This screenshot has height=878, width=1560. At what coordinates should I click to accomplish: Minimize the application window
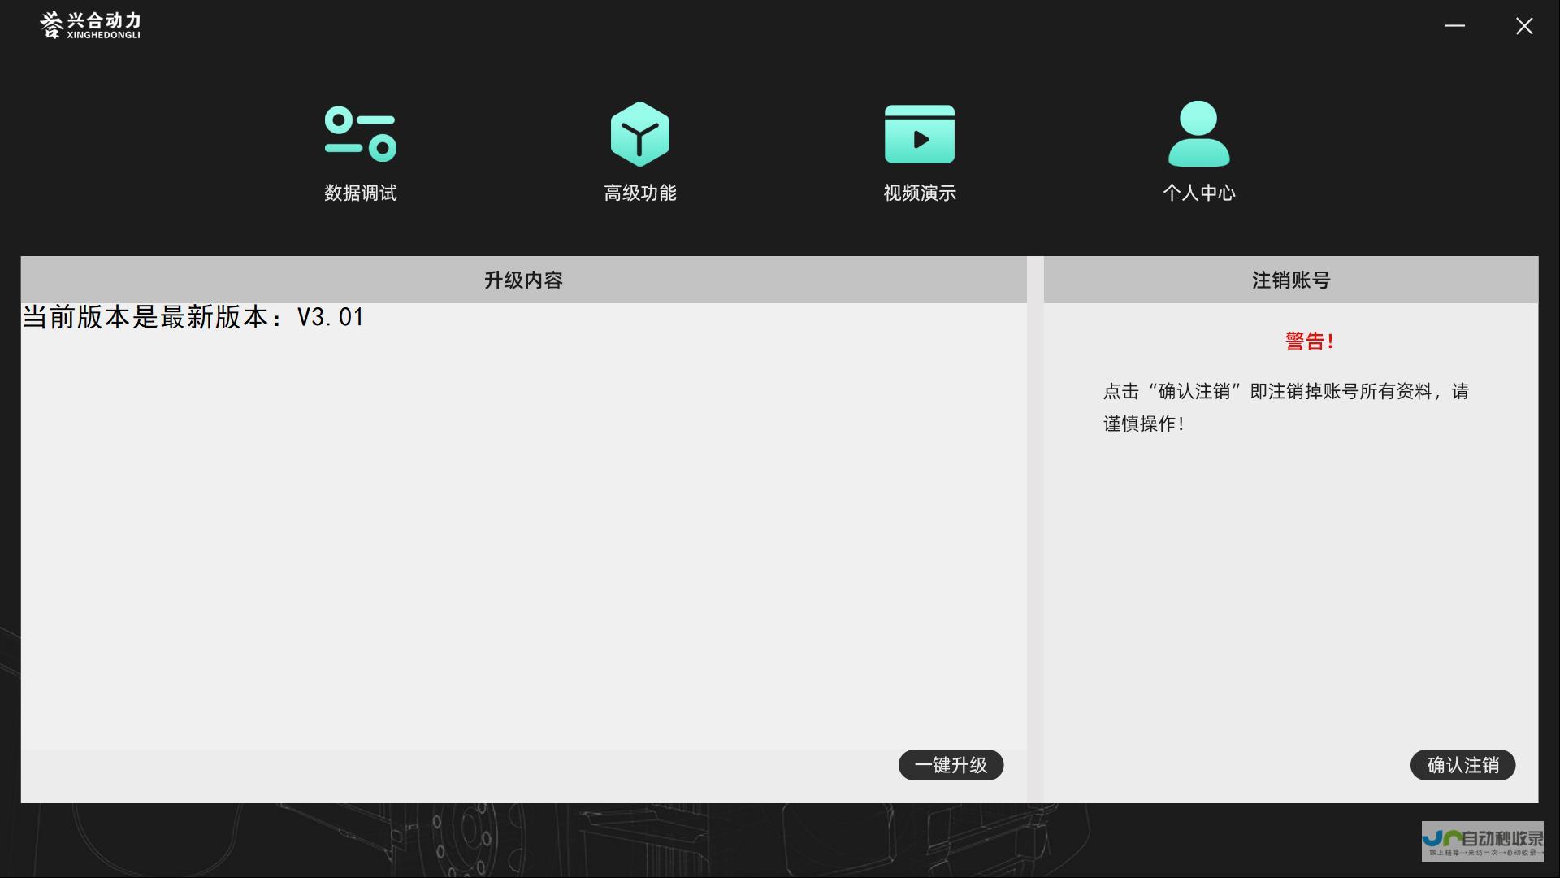coord(1454,26)
